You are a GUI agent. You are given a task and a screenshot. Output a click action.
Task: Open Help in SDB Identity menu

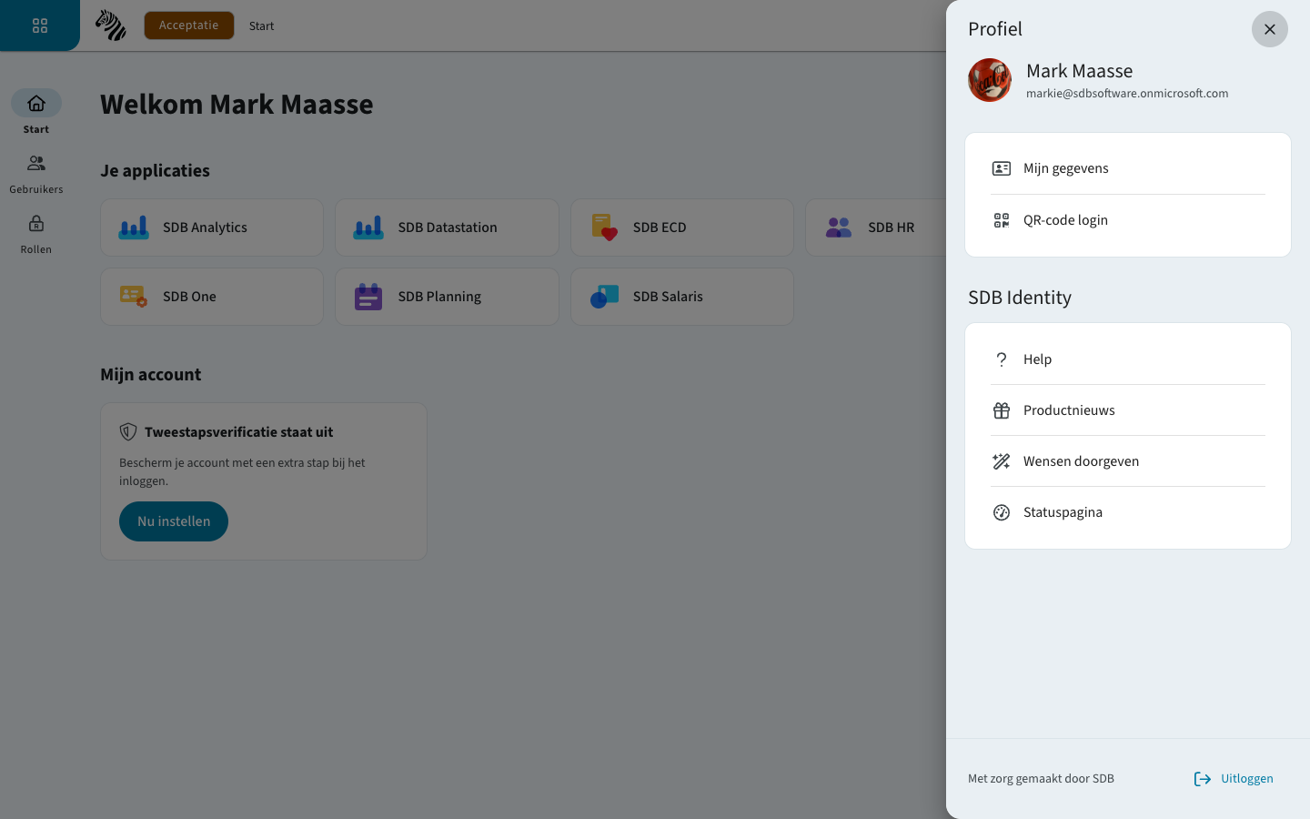click(1128, 359)
